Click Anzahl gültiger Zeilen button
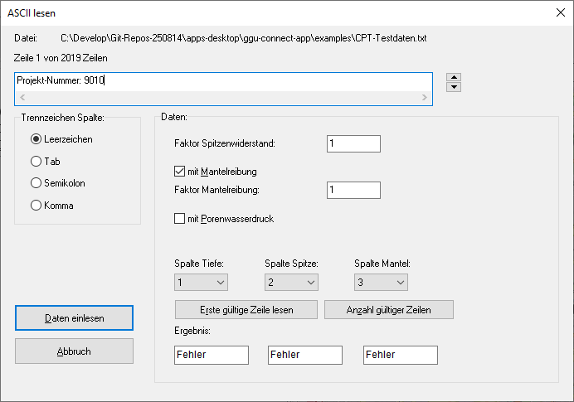Image resolution: width=574 pixels, height=402 pixels. (x=388, y=309)
